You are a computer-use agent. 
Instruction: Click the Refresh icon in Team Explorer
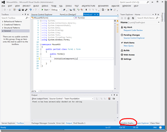133,18
